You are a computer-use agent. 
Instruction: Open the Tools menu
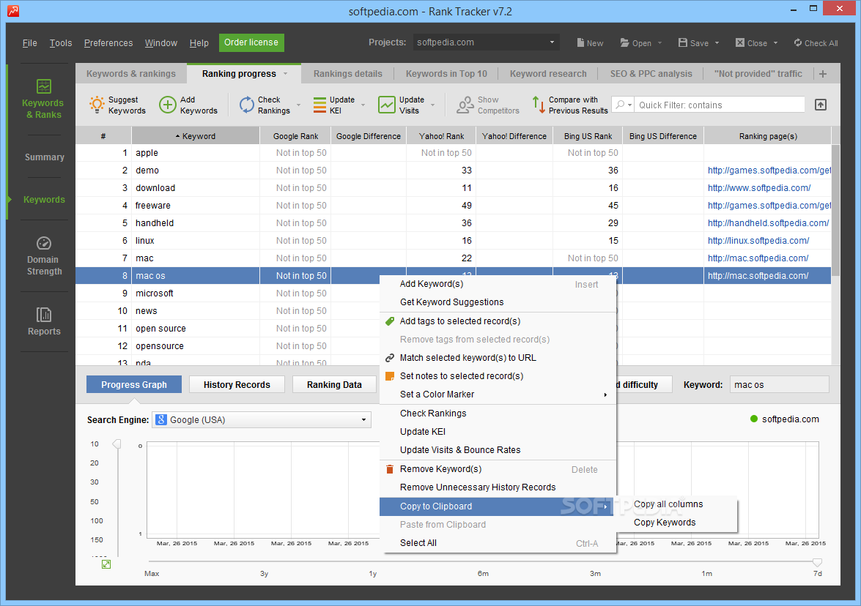[60, 42]
